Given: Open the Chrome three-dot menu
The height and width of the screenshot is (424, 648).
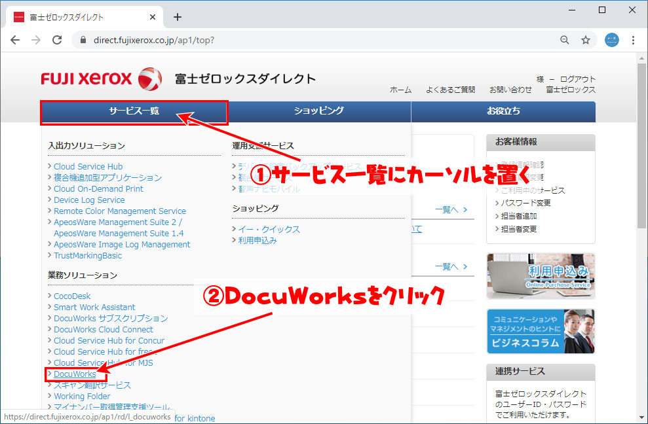Looking at the screenshot, I should pyautogui.click(x=633, y=40).
